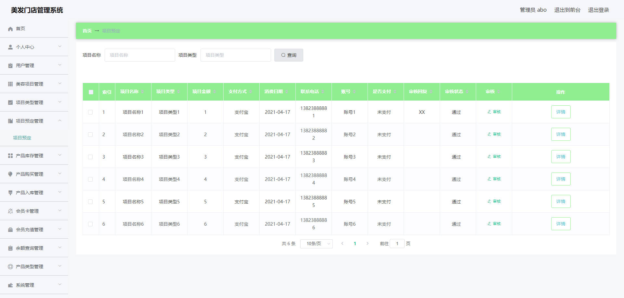Click 详情 button for row 项目名称6

tap(561, 224)
